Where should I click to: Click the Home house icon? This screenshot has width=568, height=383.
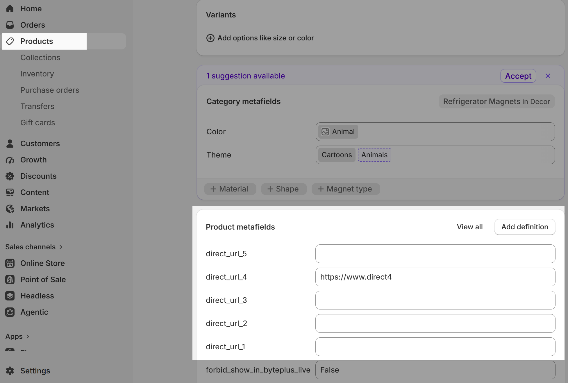tap(10, 9)
